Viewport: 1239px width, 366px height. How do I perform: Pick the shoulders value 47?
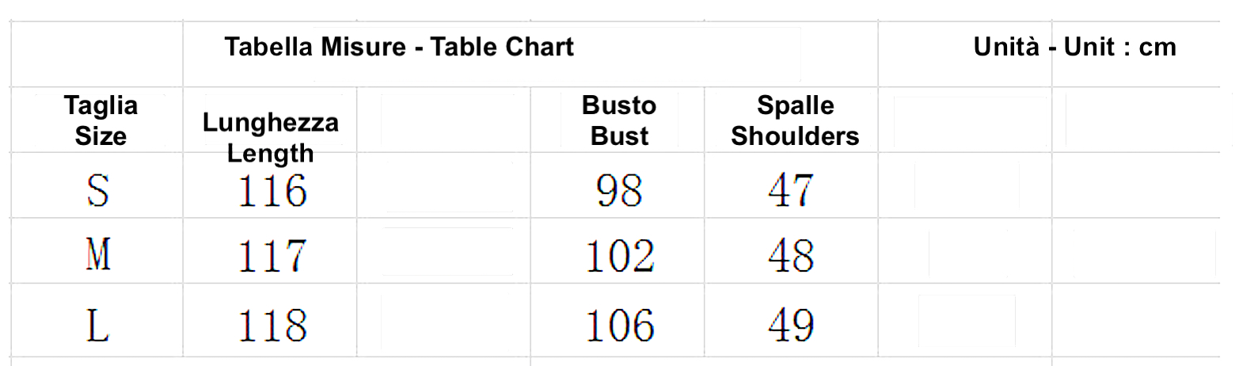(x=790, y=191)
